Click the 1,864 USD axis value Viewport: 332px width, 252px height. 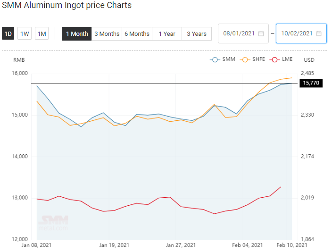pyautogui.click(x=307, y=239)
